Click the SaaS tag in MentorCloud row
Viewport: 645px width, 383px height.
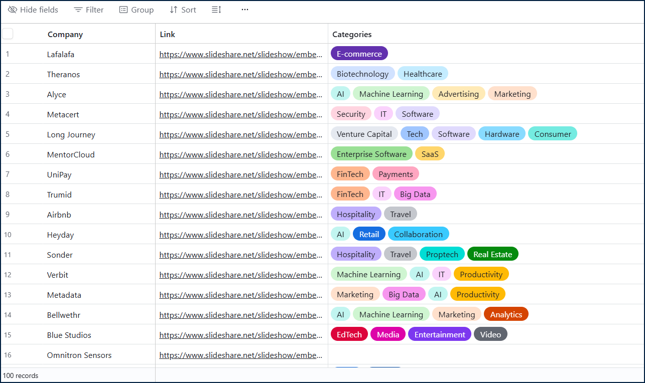[430, 154]
